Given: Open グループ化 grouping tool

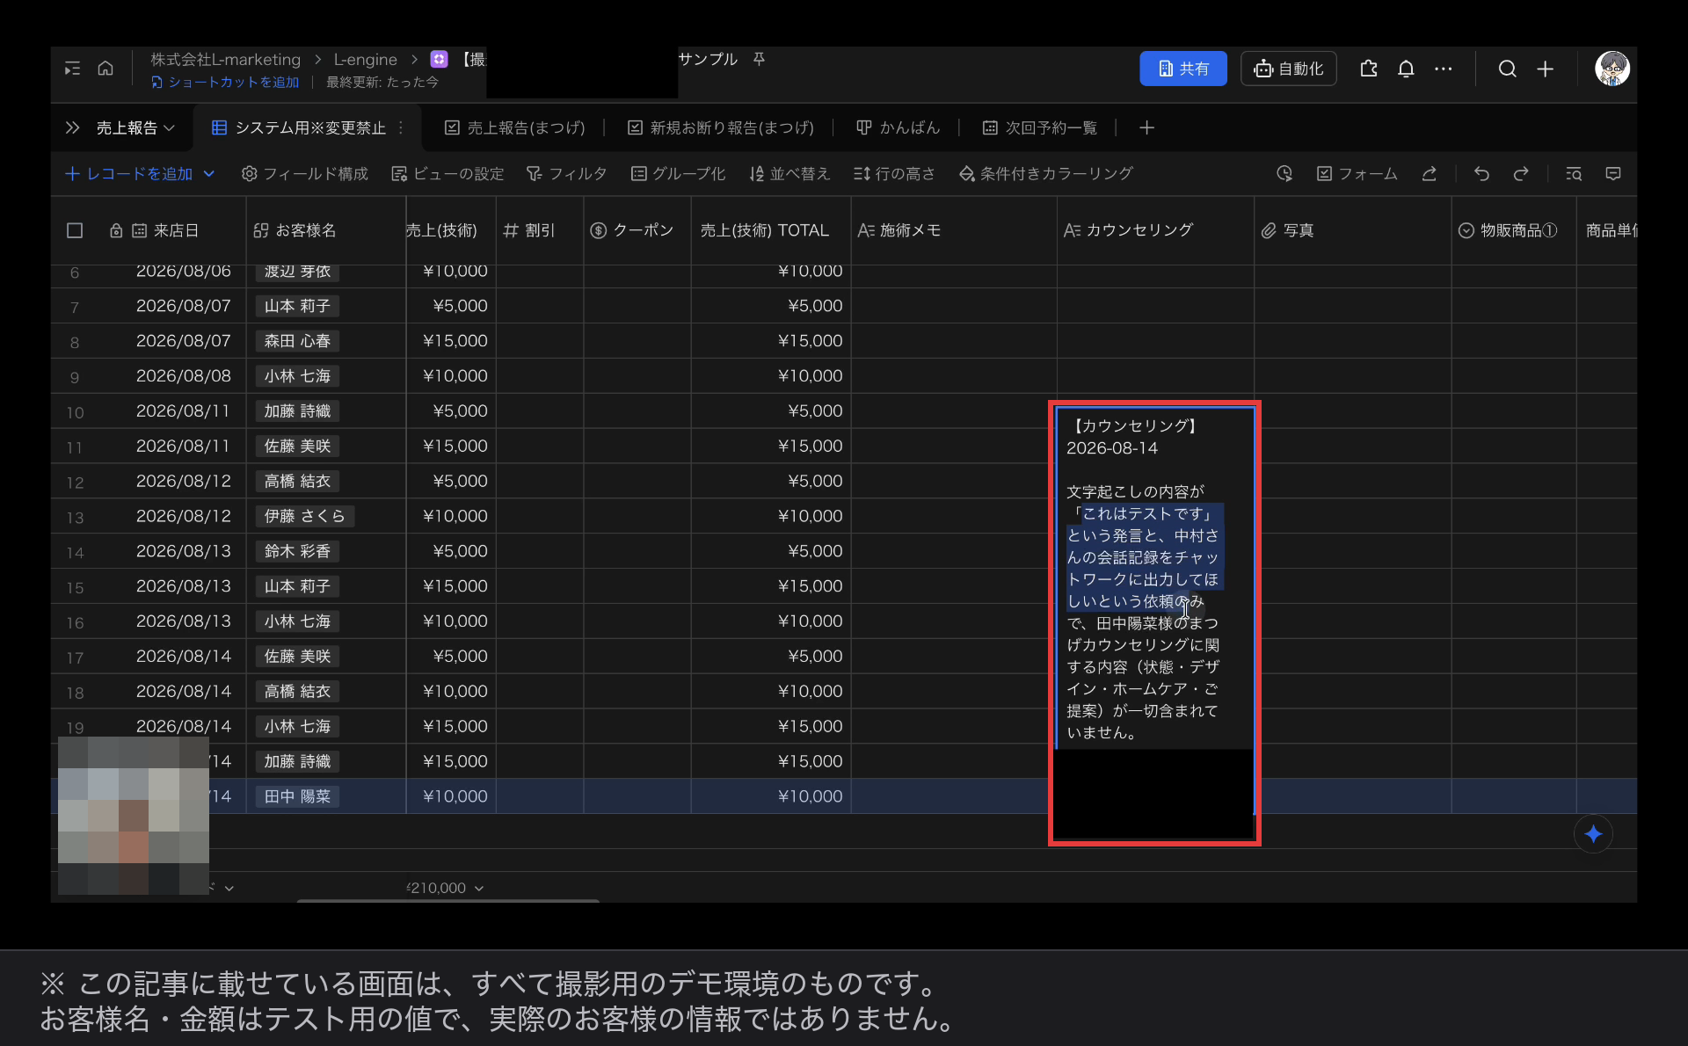Looking at the screenshot, I should pyautogui.click(x=678, y=174).
